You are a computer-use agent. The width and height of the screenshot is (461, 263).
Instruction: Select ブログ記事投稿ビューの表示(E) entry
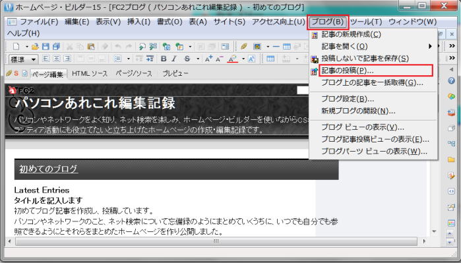tap(373, 139)
